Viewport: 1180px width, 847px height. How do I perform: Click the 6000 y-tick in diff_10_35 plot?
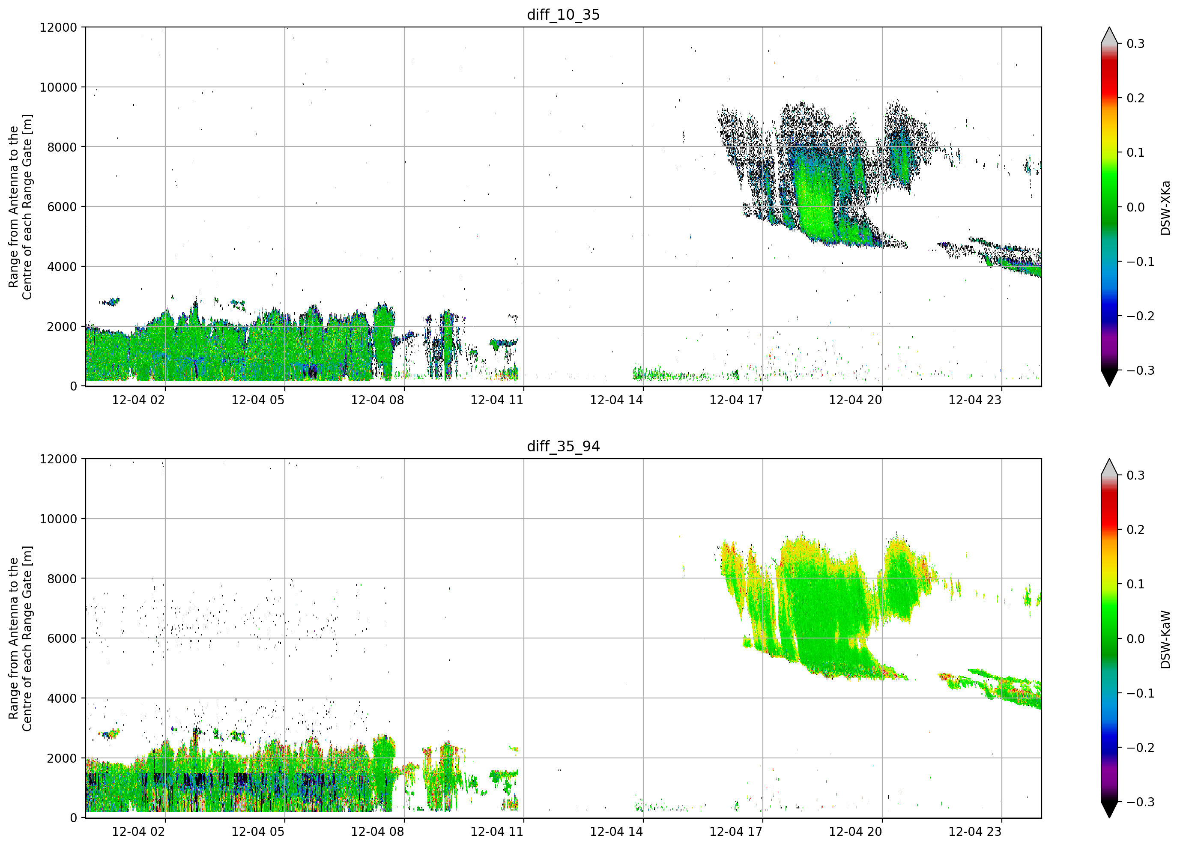point(62,207)
